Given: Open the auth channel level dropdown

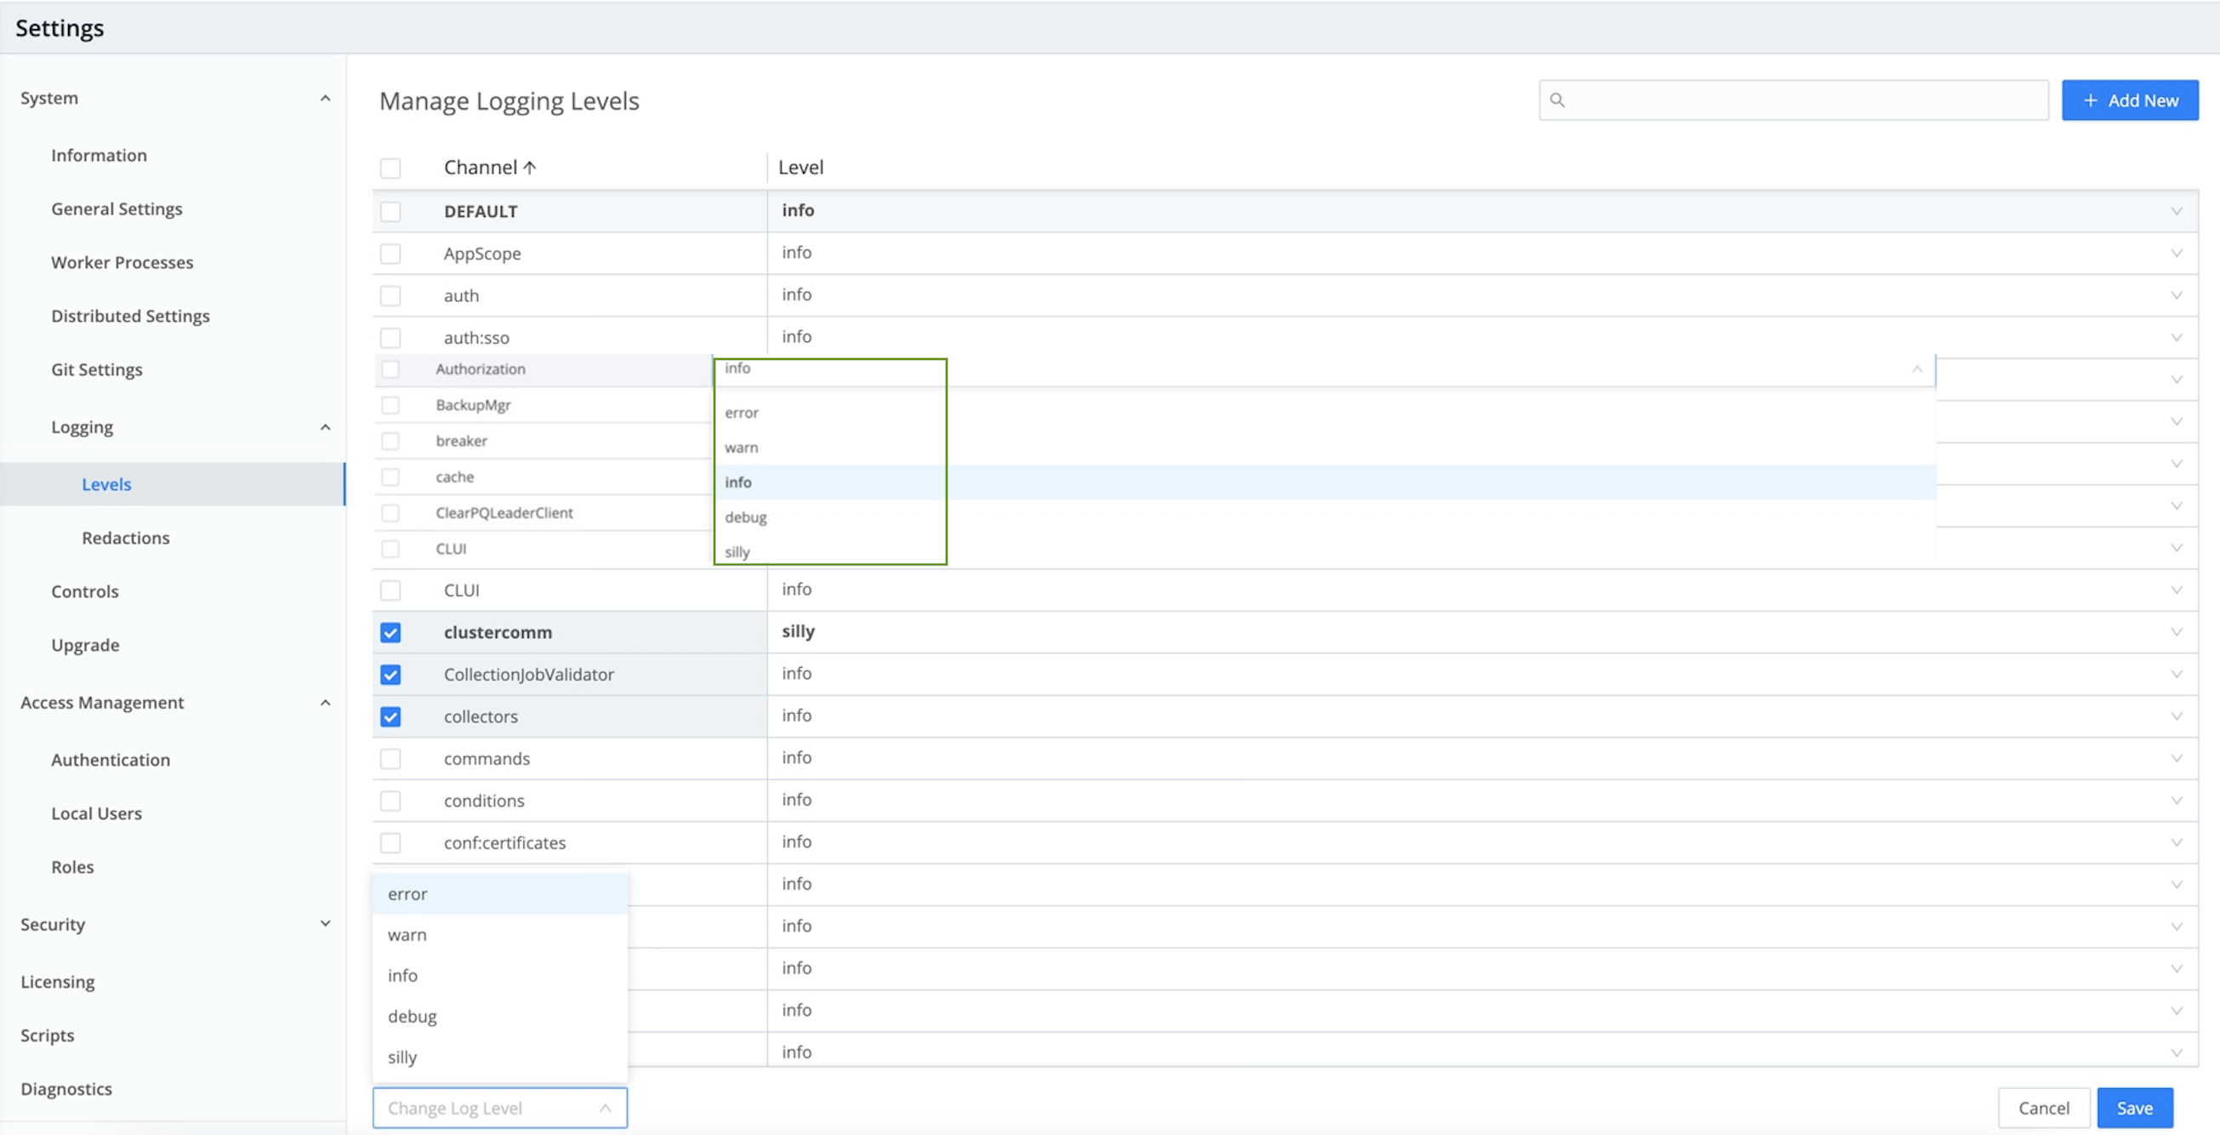Looking at the screenshot, I should click(x=2176, y=294).
